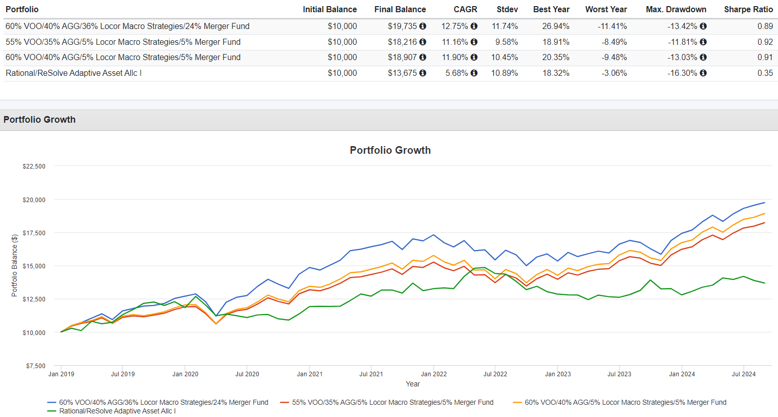Click info icon next to 12.75% CAGR
Viewport: 778px width, 417px height.
point(474,26)
